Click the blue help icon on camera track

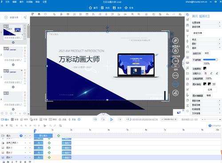coord(21,135)
